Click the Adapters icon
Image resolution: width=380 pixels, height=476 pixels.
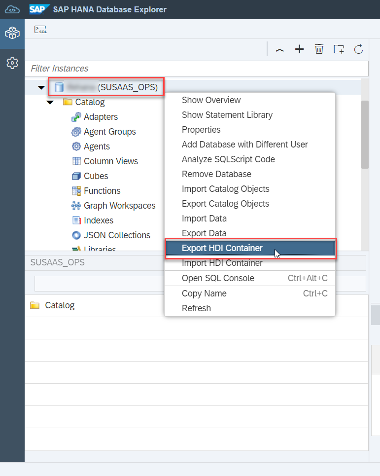[76, 117]
